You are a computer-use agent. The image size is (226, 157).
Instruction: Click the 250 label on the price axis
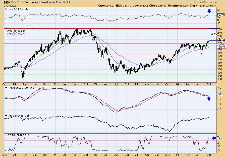pyautogui.click(x=220, y=29)
